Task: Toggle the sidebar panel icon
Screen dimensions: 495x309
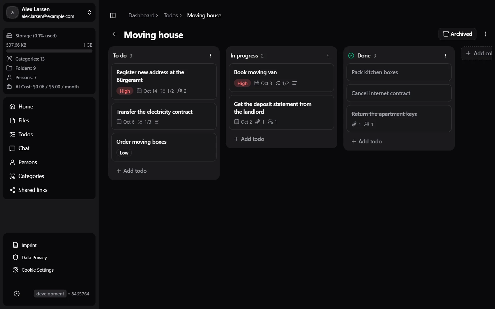Action: (x=113, y=15)
